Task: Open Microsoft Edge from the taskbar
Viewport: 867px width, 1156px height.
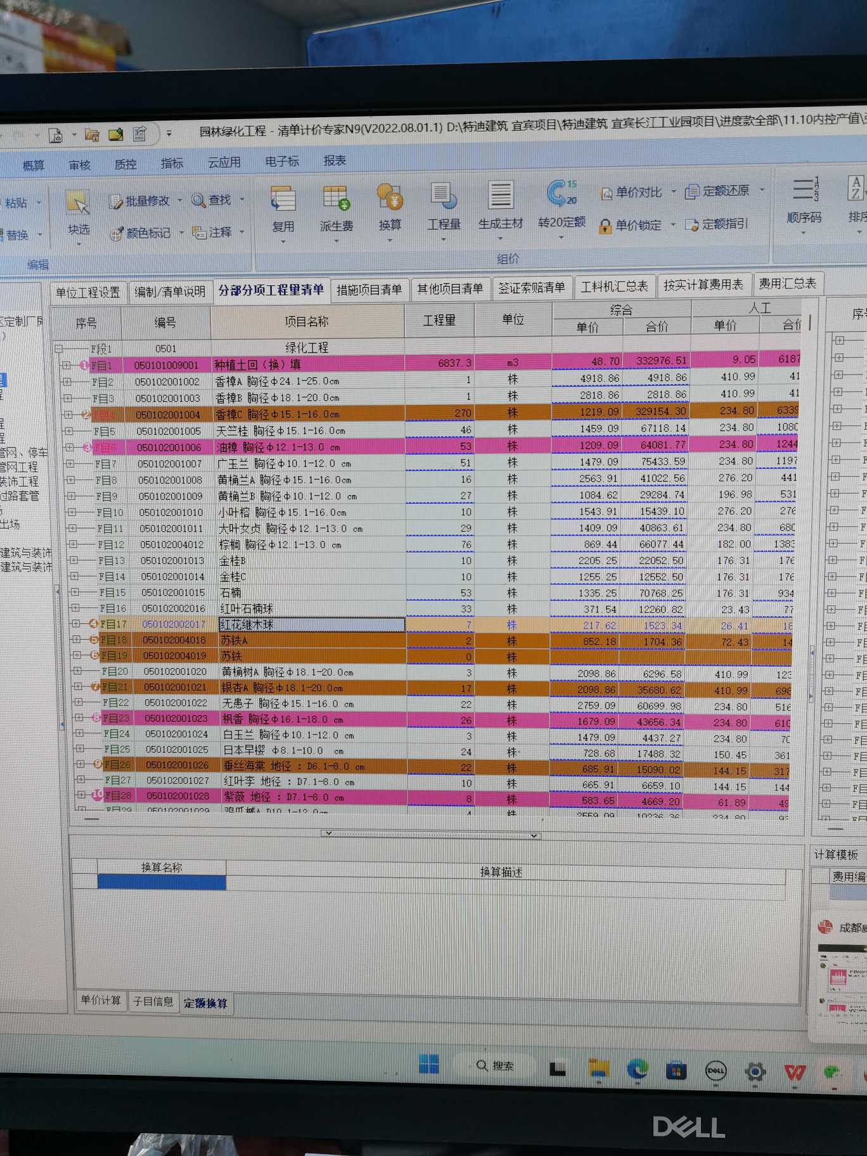Action: click(x=637, y=1070)
